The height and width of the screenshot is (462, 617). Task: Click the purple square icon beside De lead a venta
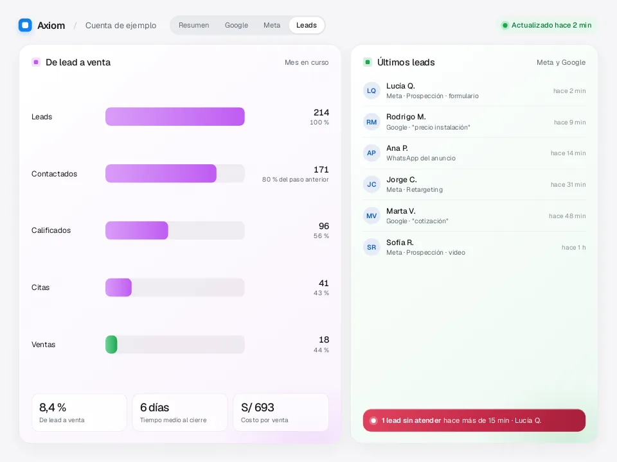click(x=36, y=62)
